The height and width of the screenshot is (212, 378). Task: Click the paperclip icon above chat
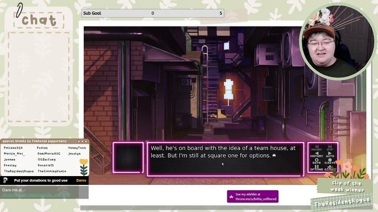click(19, 10)
